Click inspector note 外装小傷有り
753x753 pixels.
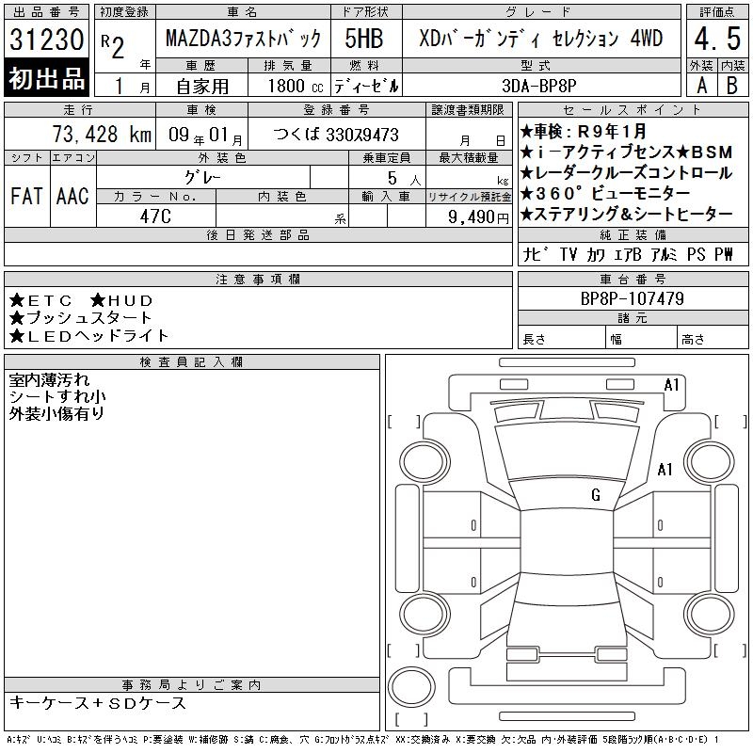click(x=56, y=413)
